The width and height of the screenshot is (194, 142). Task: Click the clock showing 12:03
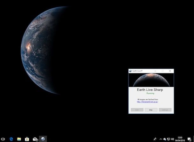click(180, 139)
